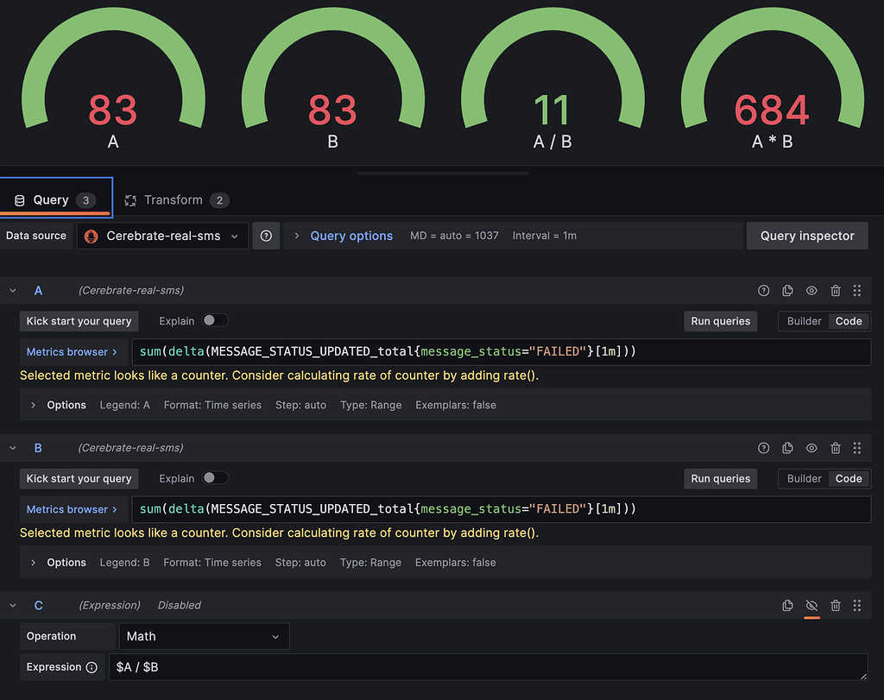Click Run queries for query A
Screen dimensions: 884x700
click(x=720, y=320)
